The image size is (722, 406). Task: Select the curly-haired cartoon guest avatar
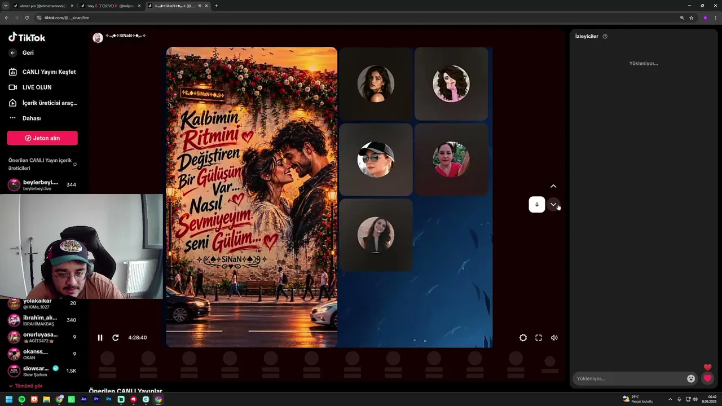point(451,84)
